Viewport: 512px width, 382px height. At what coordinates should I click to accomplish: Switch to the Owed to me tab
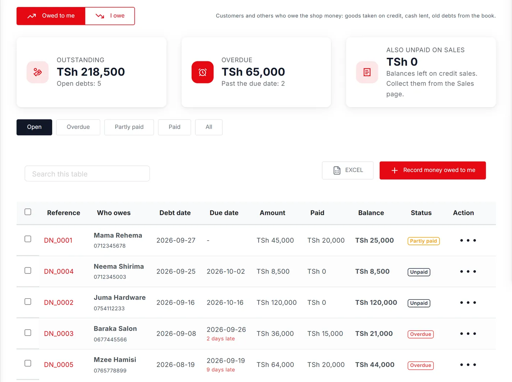pyautogui.click(x=51, y=16)
